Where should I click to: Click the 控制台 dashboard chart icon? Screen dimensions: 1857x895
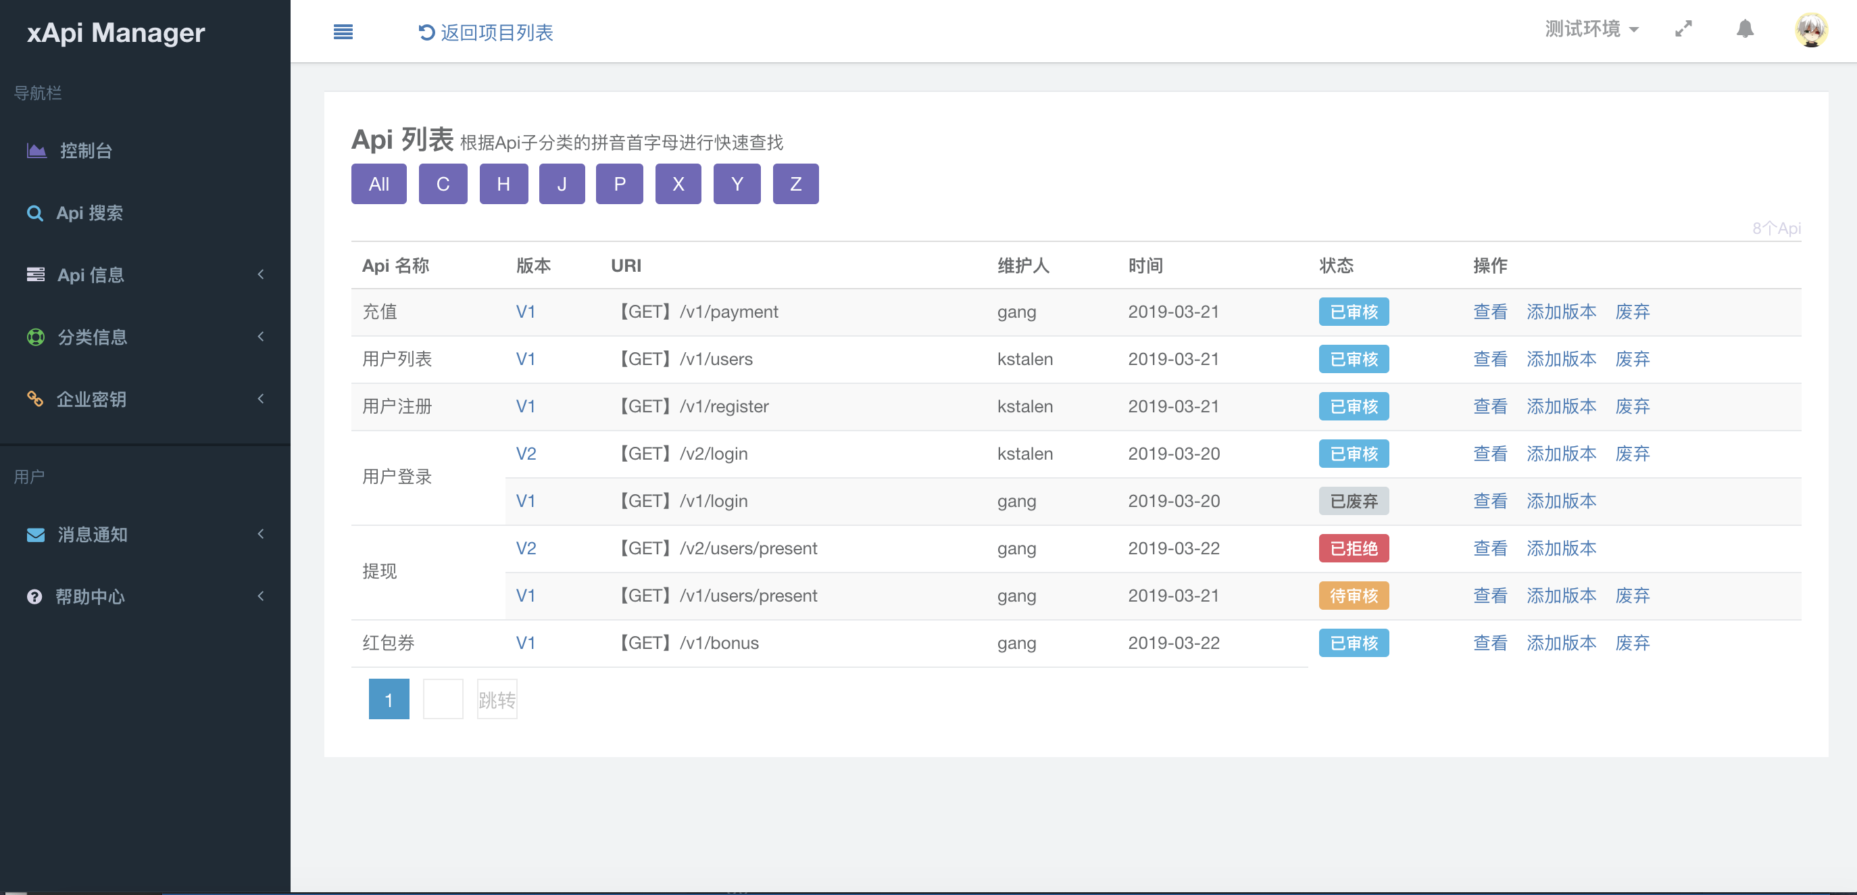[36, 151]
